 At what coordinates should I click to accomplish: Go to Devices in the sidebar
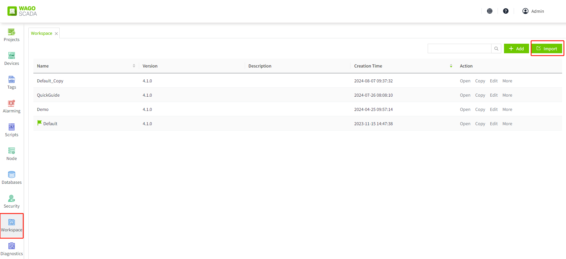[12, 56]
